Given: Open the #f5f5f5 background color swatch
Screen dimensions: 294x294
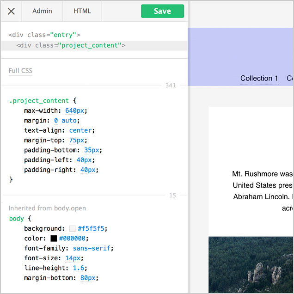Looking at the screenshot, I should point(73,228).
